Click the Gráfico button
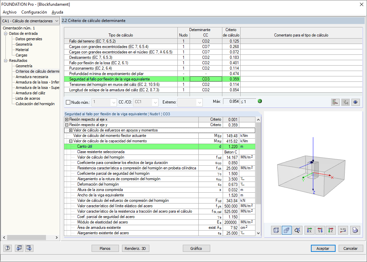This screenshot has width=367, height=262. (x=196, y=248)
